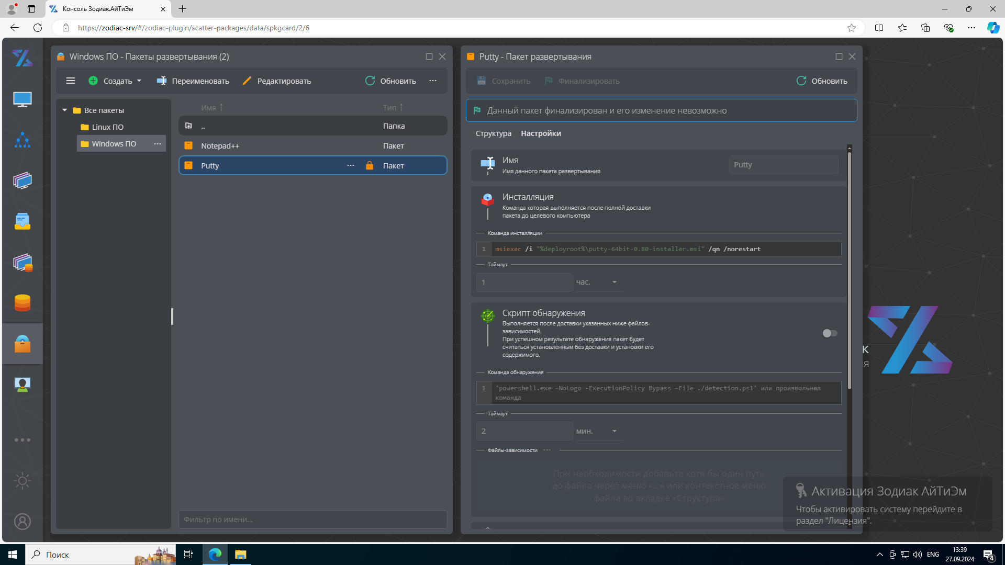Viewport: 1005px width, 565px height.
Task: Open a new browser tab
Action: [183, 9]
